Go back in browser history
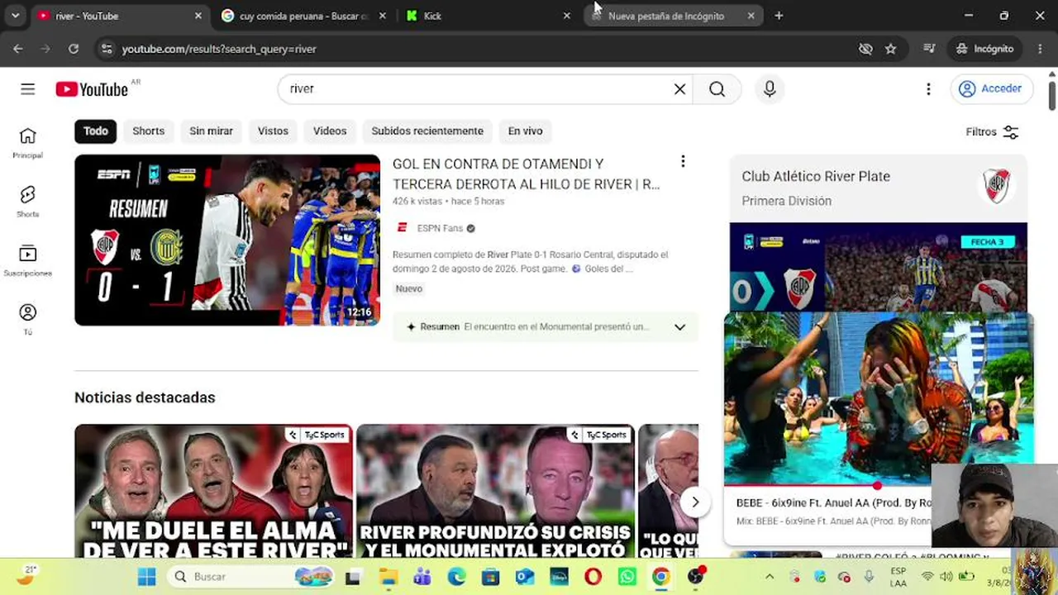The width and height of the screenshot is (1058, 595). [18, 49]
